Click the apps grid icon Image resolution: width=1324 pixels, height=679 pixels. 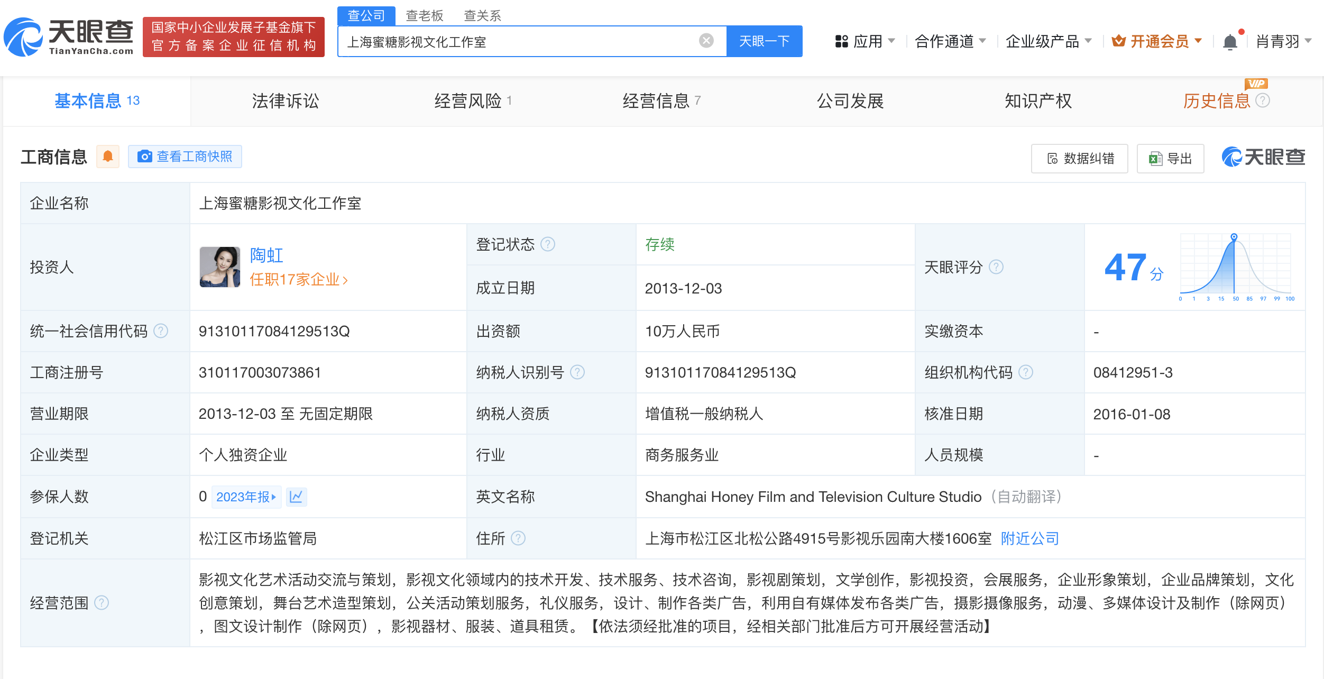coord(841,41)
